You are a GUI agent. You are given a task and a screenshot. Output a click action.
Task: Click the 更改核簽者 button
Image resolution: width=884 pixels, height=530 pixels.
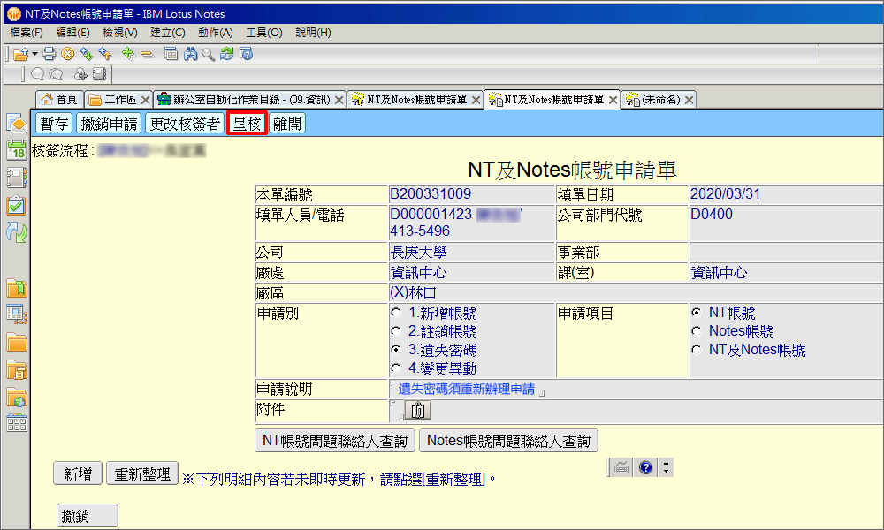[185, 124]
